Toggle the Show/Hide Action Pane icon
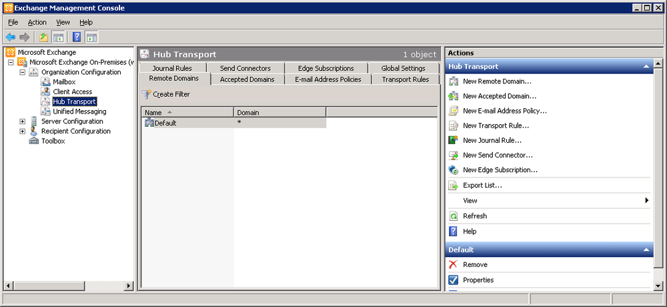 click(91, 37)
